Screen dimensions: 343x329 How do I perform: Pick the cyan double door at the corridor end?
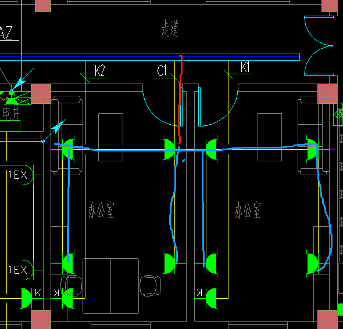(x=319, y=46)
